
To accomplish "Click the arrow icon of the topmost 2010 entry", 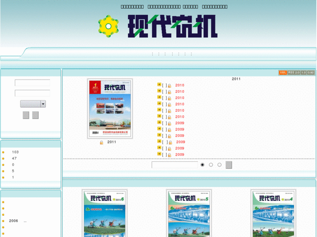I will tap(159, 84).
